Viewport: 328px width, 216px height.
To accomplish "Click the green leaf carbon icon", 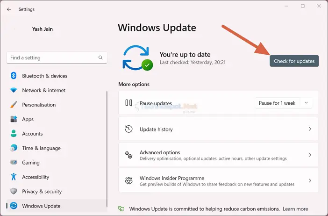I will coord(121,209).
